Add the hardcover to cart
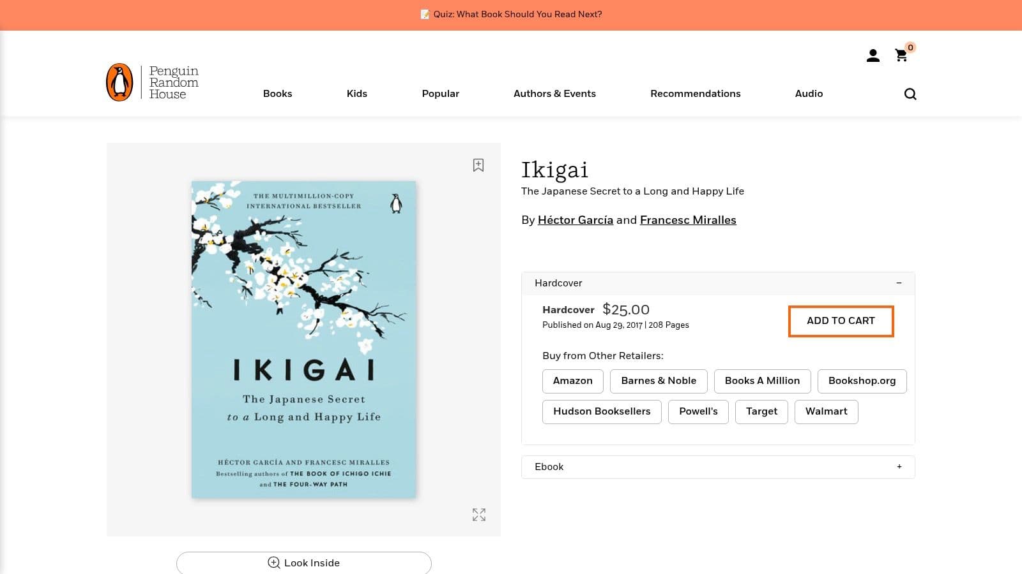 coord(841,321)
